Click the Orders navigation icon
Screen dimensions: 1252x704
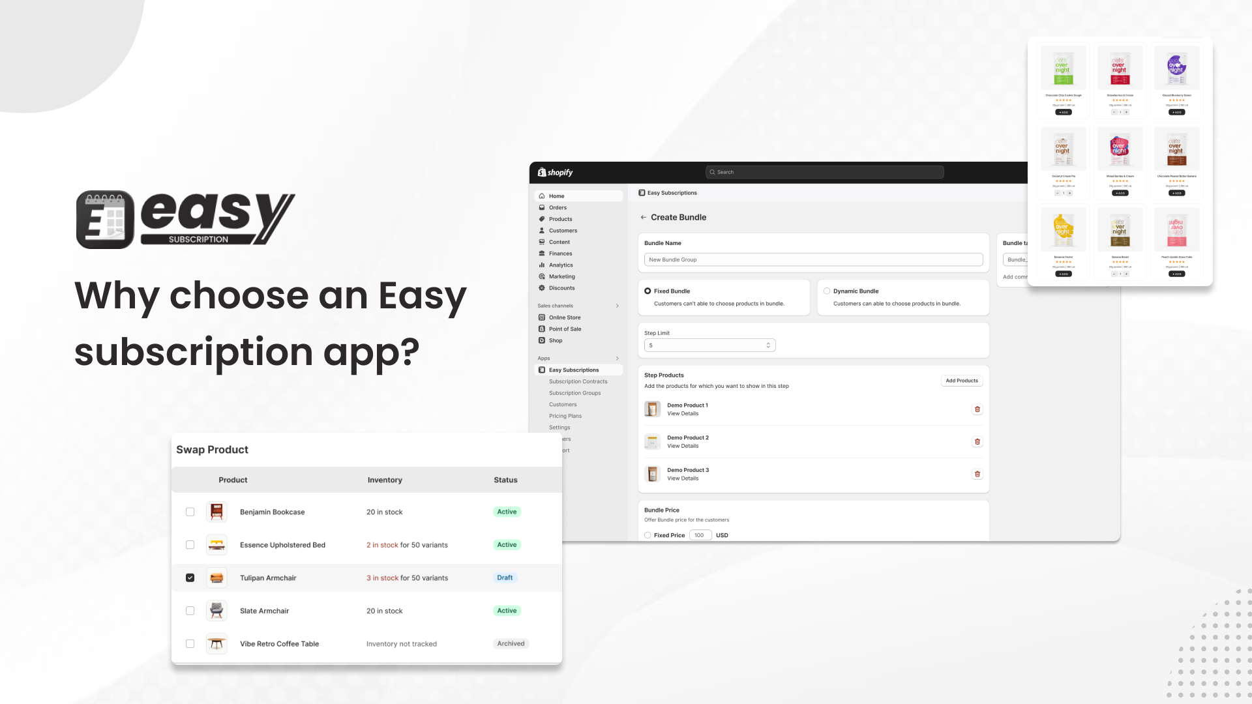point(542,207)
